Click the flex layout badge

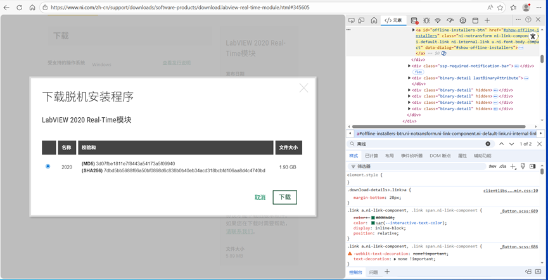click(x=419, y=72)
